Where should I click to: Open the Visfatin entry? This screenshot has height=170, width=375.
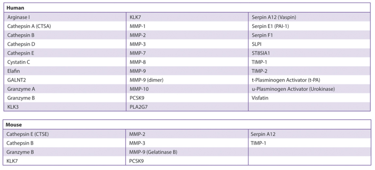coord(260,98)
